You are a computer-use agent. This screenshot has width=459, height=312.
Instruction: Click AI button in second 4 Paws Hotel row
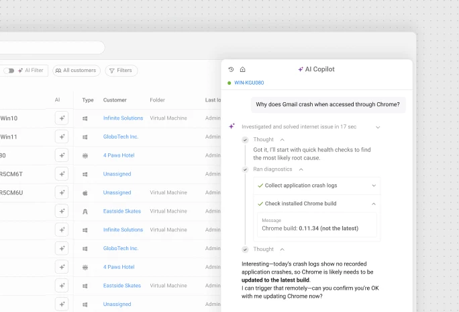click(x=62, y=267)
